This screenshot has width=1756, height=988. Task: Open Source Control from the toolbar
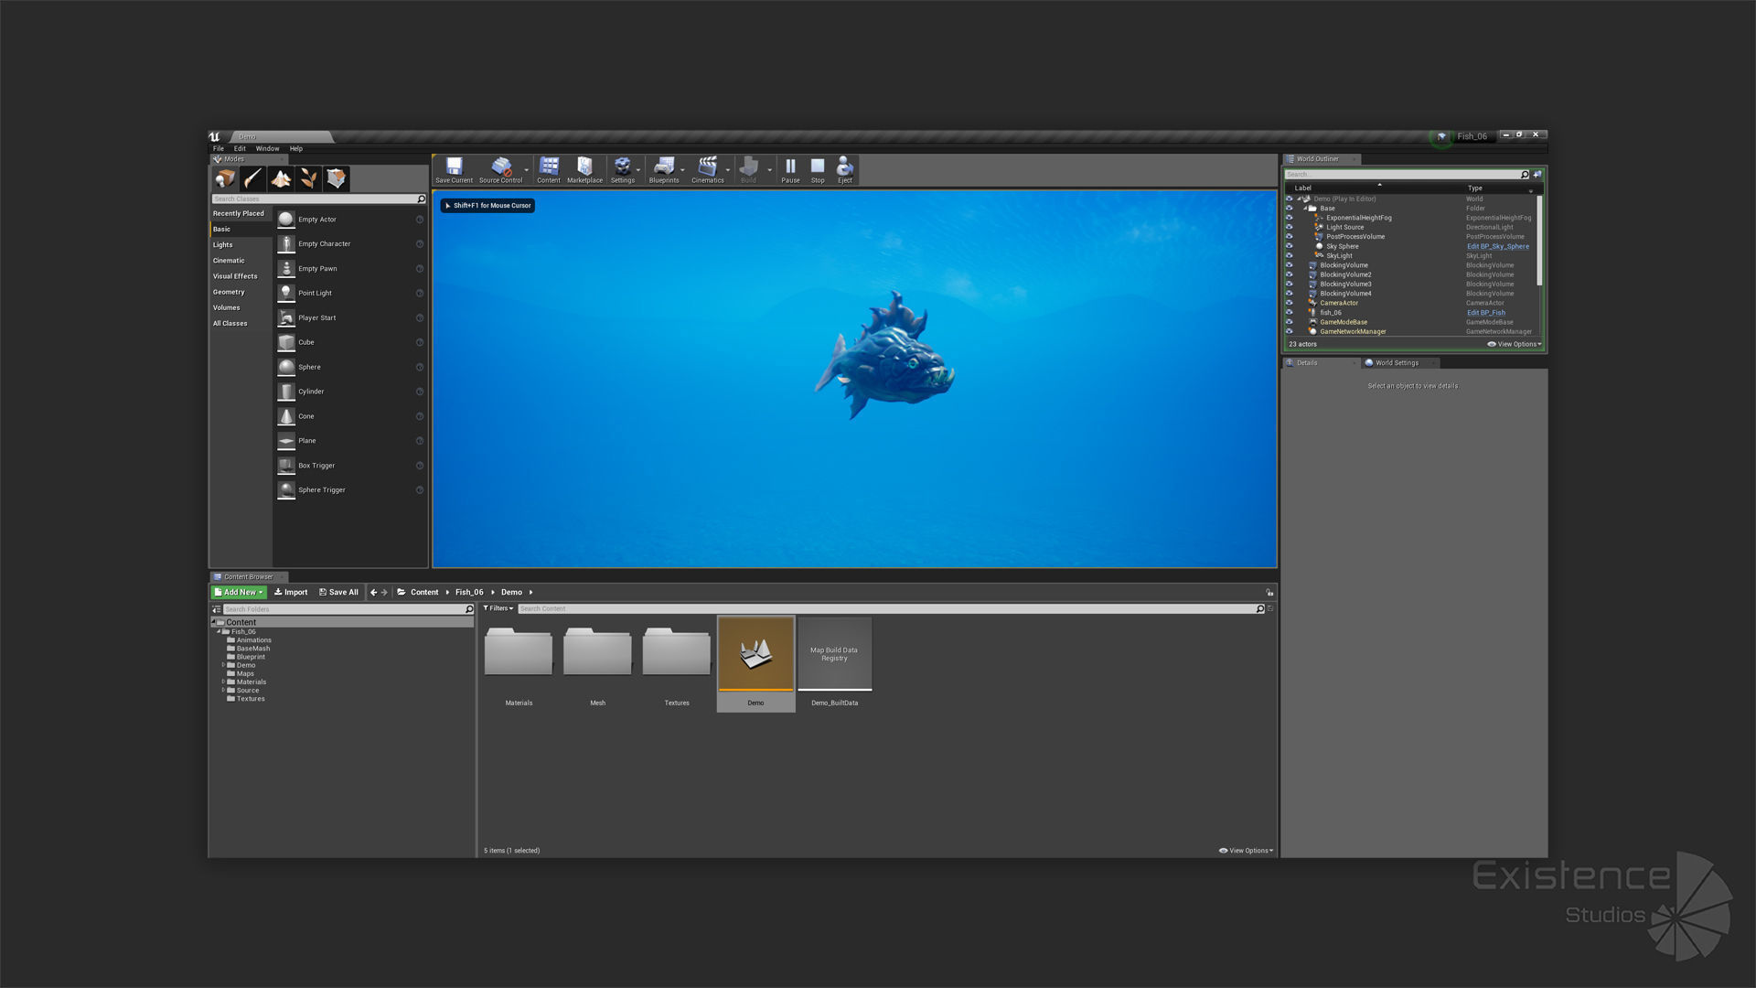pos(500,169)
